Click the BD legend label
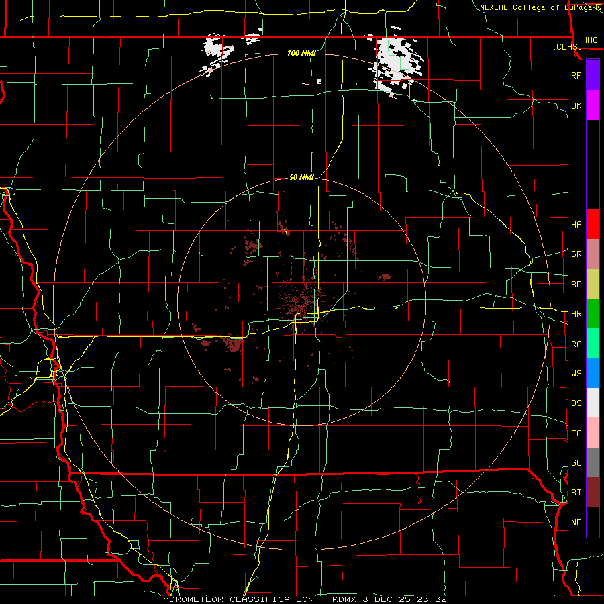This screenshot has width=604, height=604. click(x=576, y=285)
